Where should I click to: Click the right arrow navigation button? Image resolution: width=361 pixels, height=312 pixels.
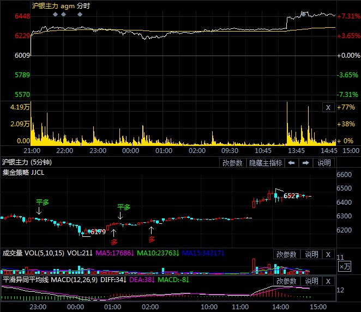(x=306, y=163)
